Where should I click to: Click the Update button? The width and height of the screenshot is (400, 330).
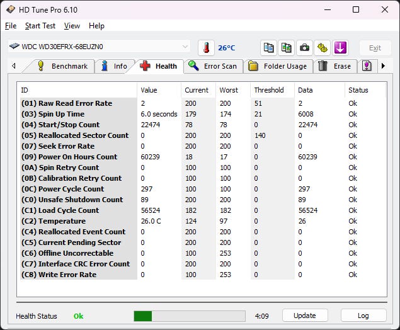305,316
